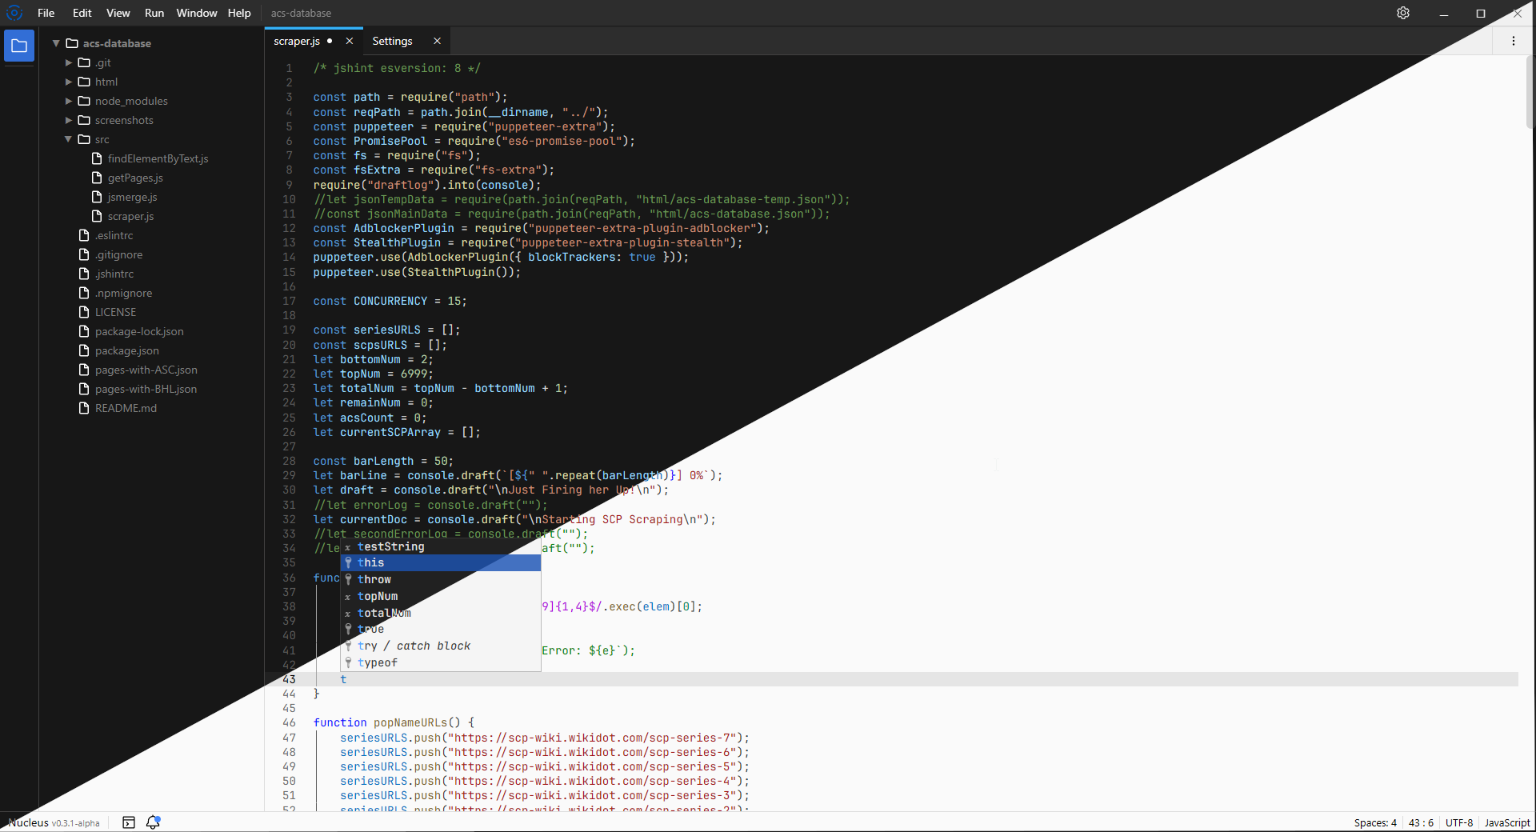The height and width of the screenshot is (832, 1536).
Task: Pick the topNum autocomplete suggestion
Action: point(441,596)
